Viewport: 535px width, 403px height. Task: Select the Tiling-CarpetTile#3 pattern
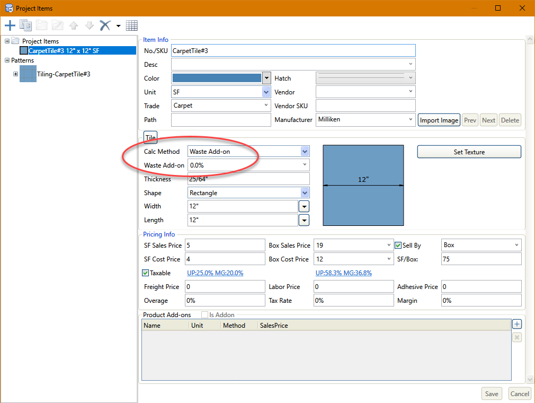click(x=64, y=74)
